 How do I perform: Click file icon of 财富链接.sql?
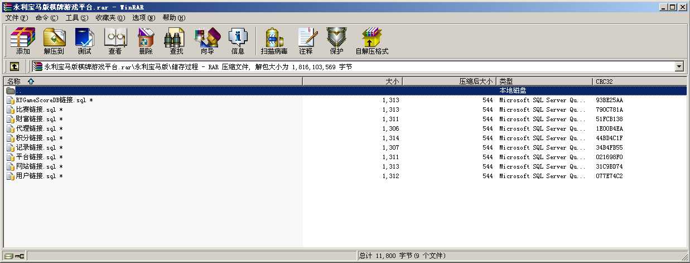[x=11, y=119]
